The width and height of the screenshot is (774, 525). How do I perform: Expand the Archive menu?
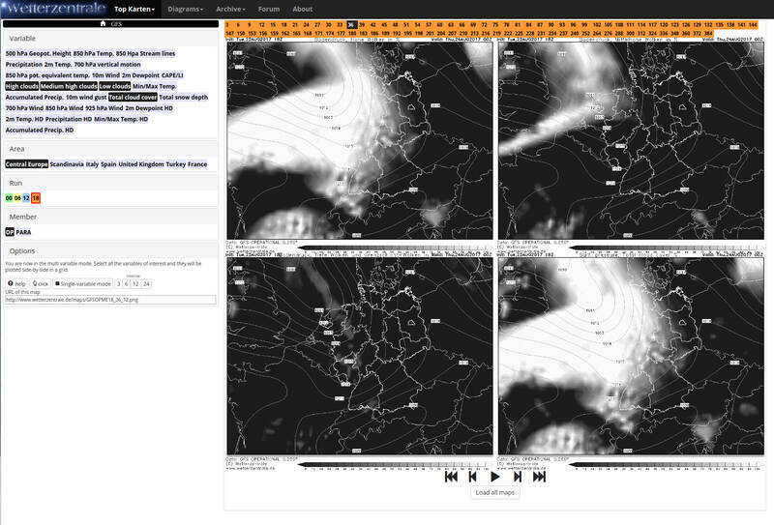click(x=232, y=9)
